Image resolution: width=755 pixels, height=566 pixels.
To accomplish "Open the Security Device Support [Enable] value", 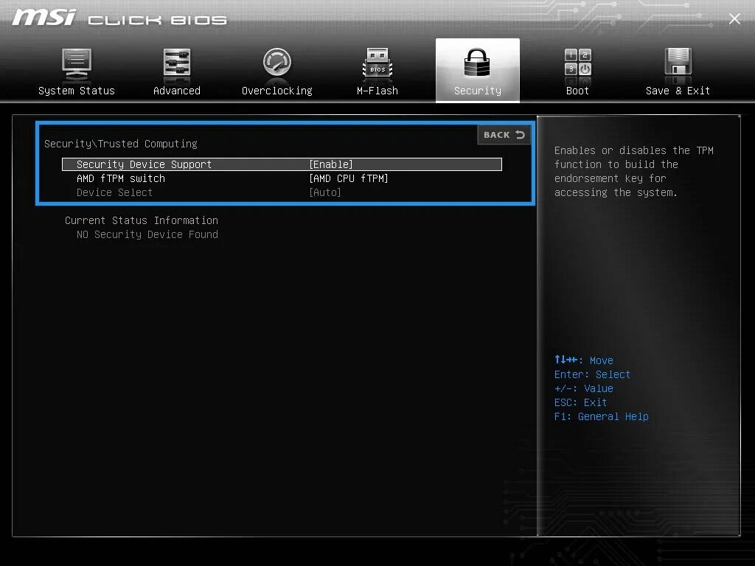I will coord(331,164).
